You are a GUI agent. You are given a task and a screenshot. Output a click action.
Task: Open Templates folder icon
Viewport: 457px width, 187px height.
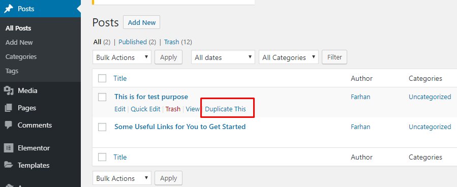coord(9,165)
